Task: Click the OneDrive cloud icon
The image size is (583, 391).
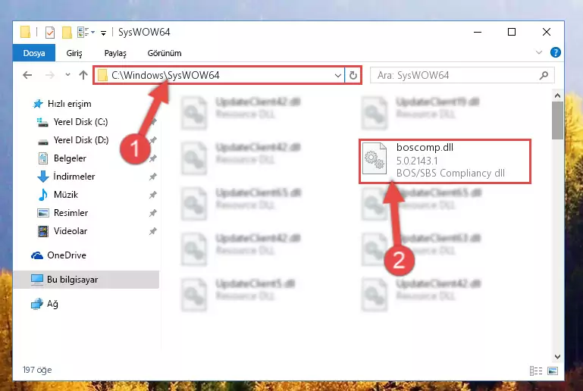Action: (x=37, y=255)
